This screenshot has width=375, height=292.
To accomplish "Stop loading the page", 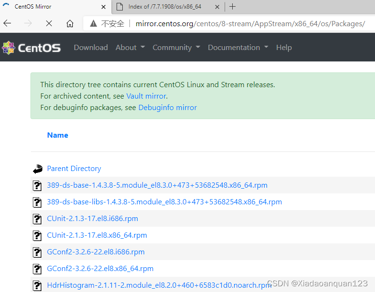I will (x=49, y=23).
